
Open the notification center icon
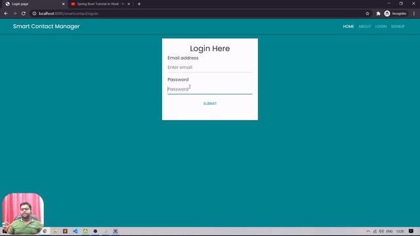[411, 231]
